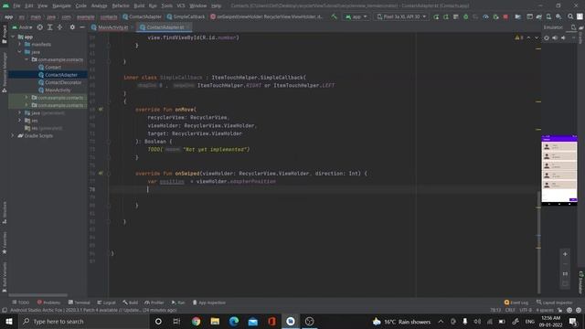This screenshot has height=329, width=585.
Task: Go to previous highlighted error arrow
Action: pos(528,37)
